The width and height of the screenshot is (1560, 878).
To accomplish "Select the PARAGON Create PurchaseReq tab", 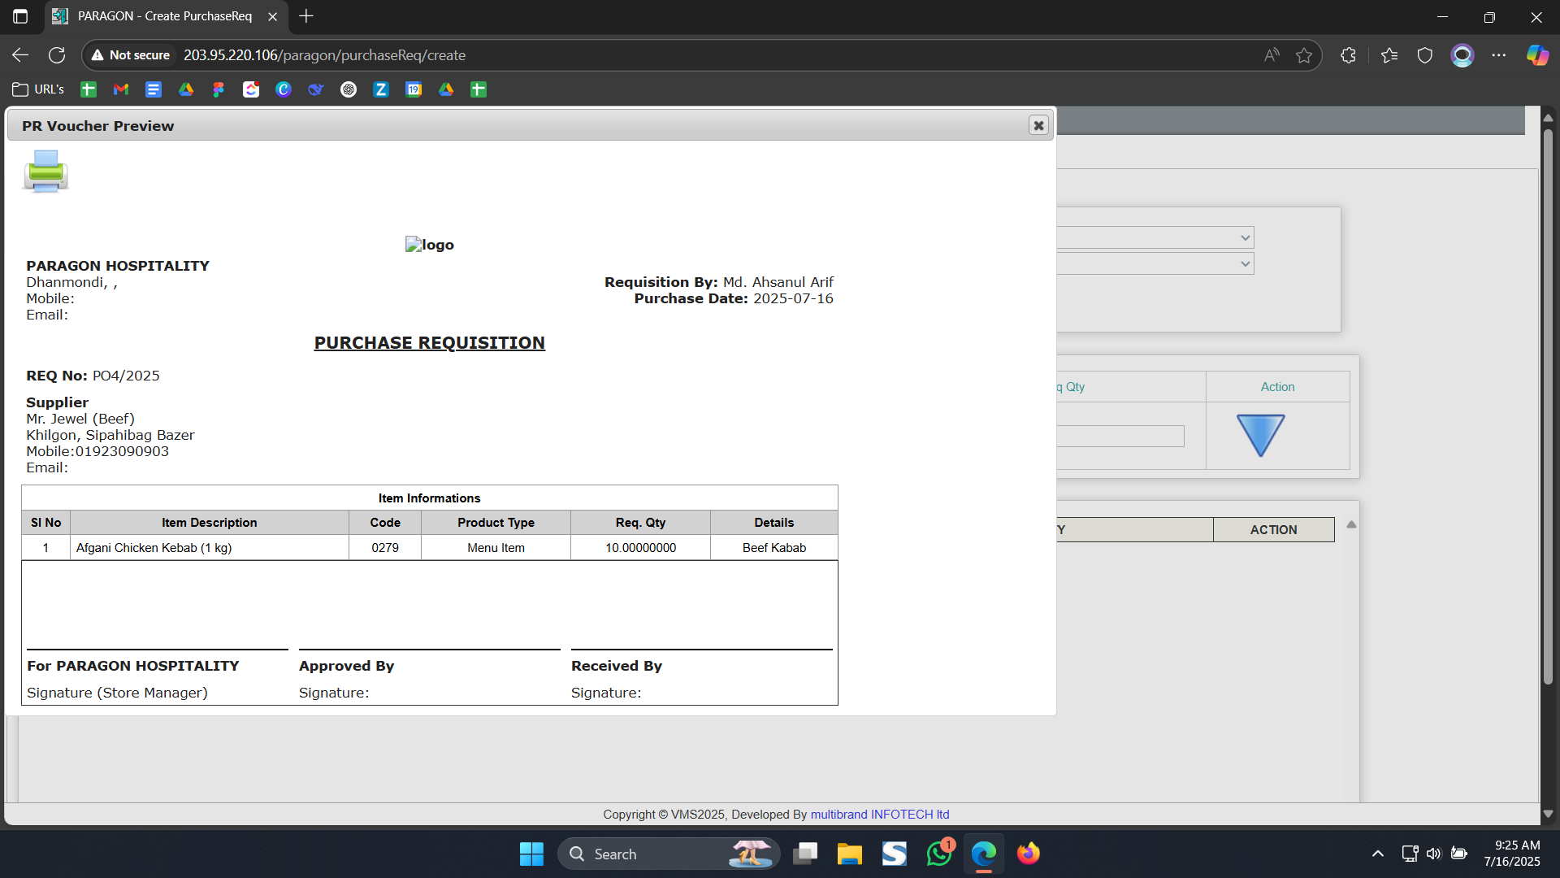I will [x=162, y=16].
